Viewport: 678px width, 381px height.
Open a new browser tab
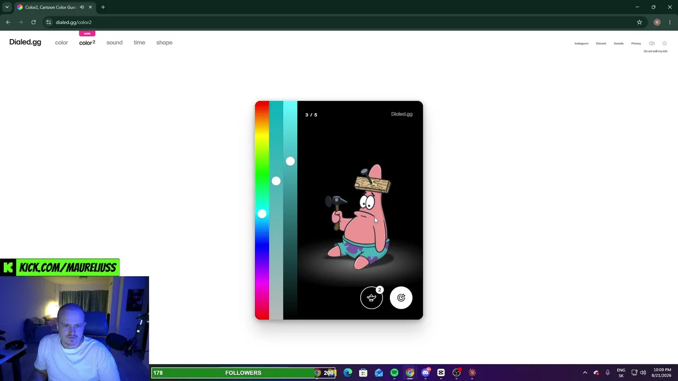(103, 7)
